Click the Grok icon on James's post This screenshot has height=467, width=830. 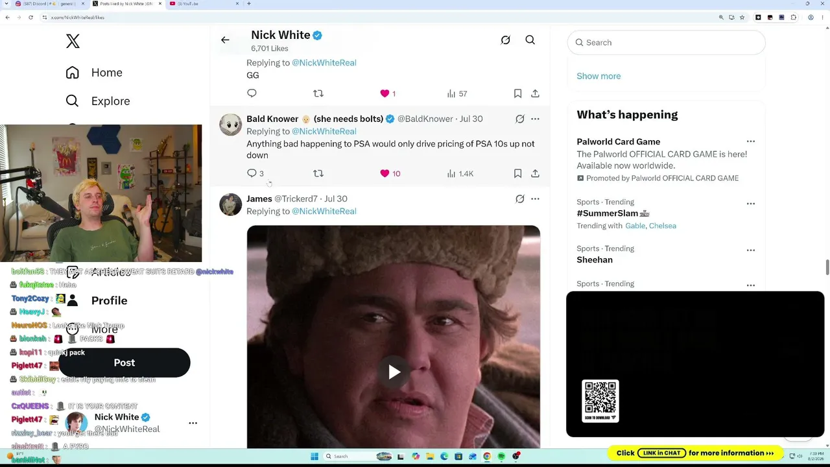click(x=520, y=198)
